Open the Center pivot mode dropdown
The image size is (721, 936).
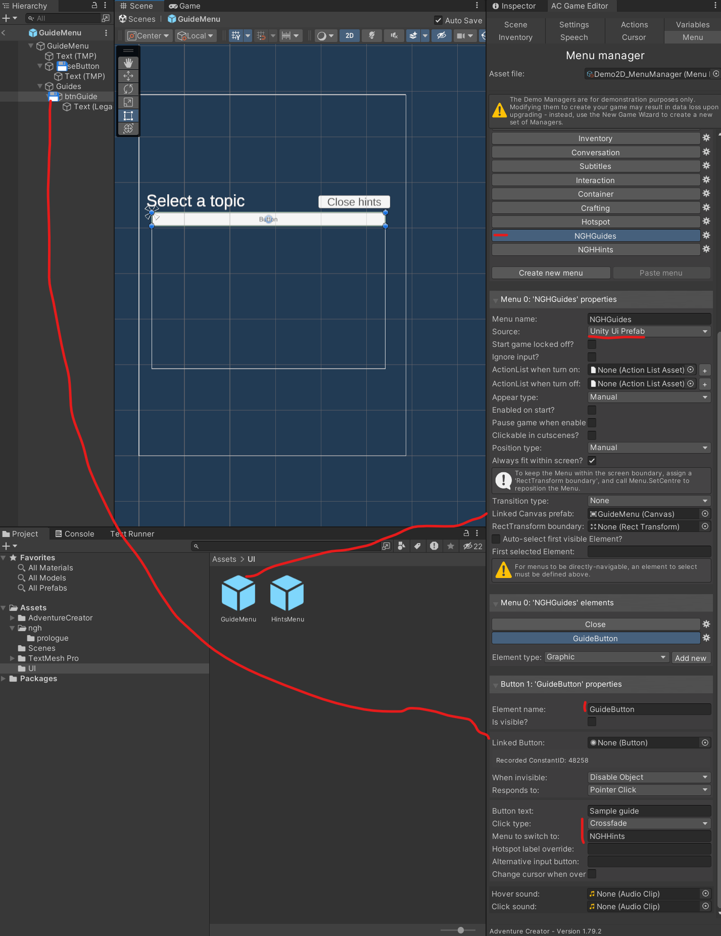click(x=149, y=35)
